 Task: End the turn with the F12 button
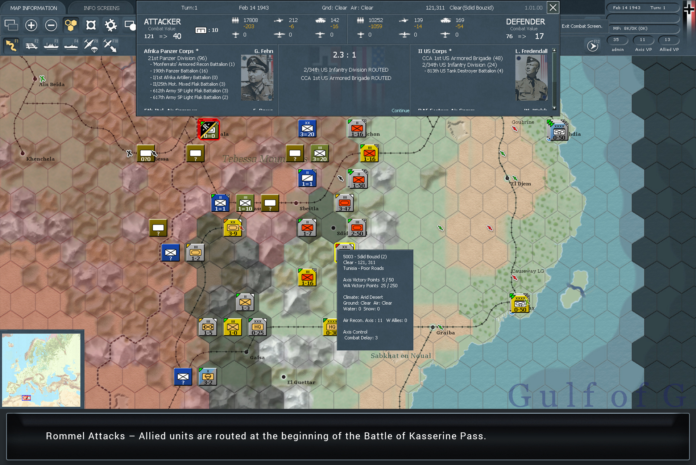click(x=593, y=45)
